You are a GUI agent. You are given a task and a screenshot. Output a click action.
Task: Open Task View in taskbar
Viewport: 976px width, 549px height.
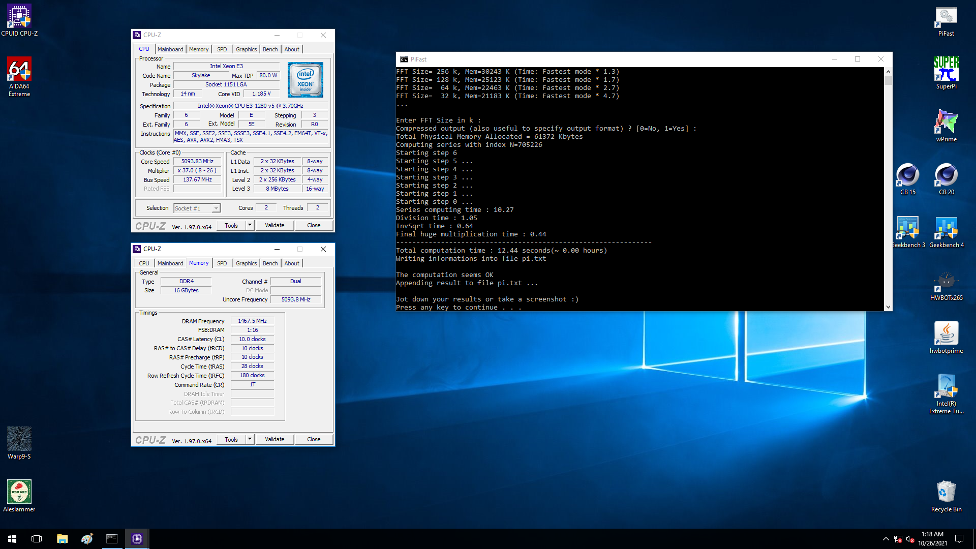37,539
